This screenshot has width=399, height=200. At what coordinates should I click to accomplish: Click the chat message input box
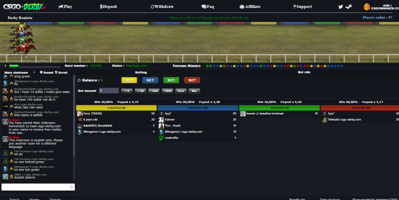pos(38,187)
